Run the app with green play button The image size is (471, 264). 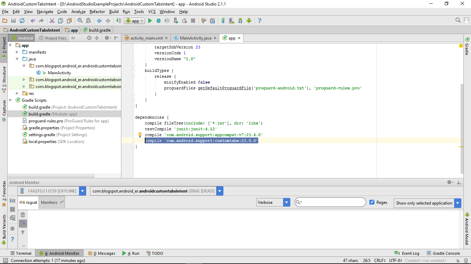[x=150, y=21]
